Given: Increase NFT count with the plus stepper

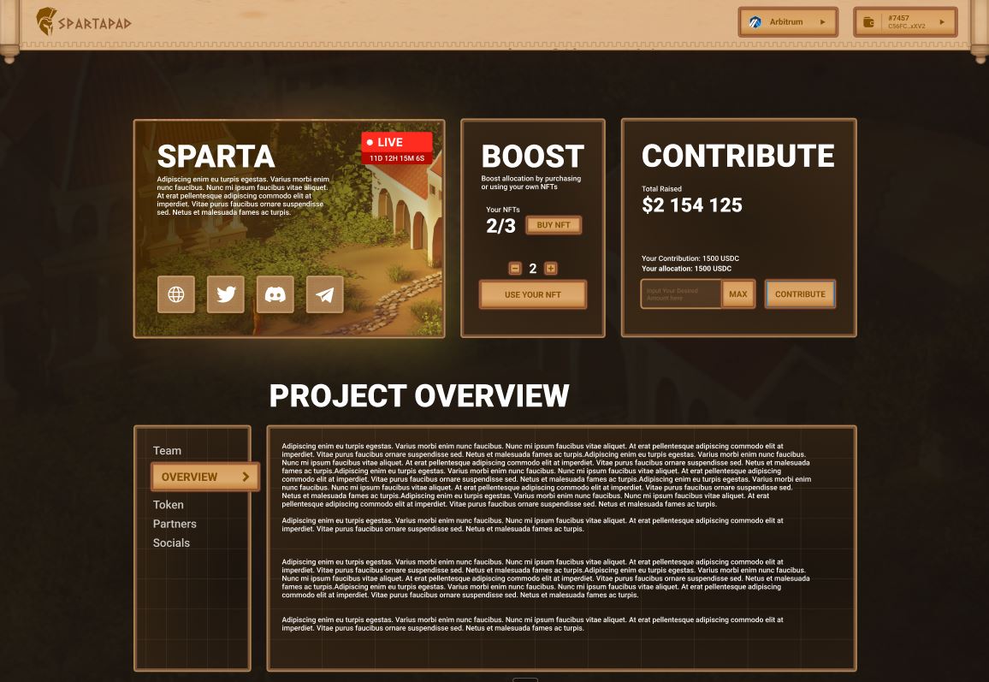Looking at the screenshot, I should point(550,268).
